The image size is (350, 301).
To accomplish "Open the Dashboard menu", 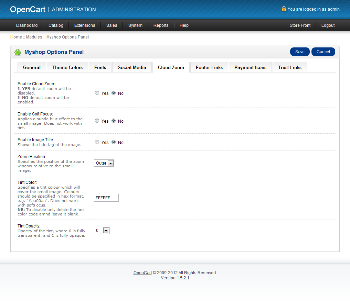I will tap(27, 25).
